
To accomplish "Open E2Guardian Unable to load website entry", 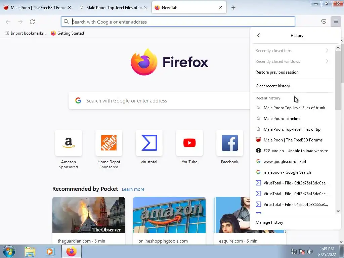I will click(x=293, y=151).
